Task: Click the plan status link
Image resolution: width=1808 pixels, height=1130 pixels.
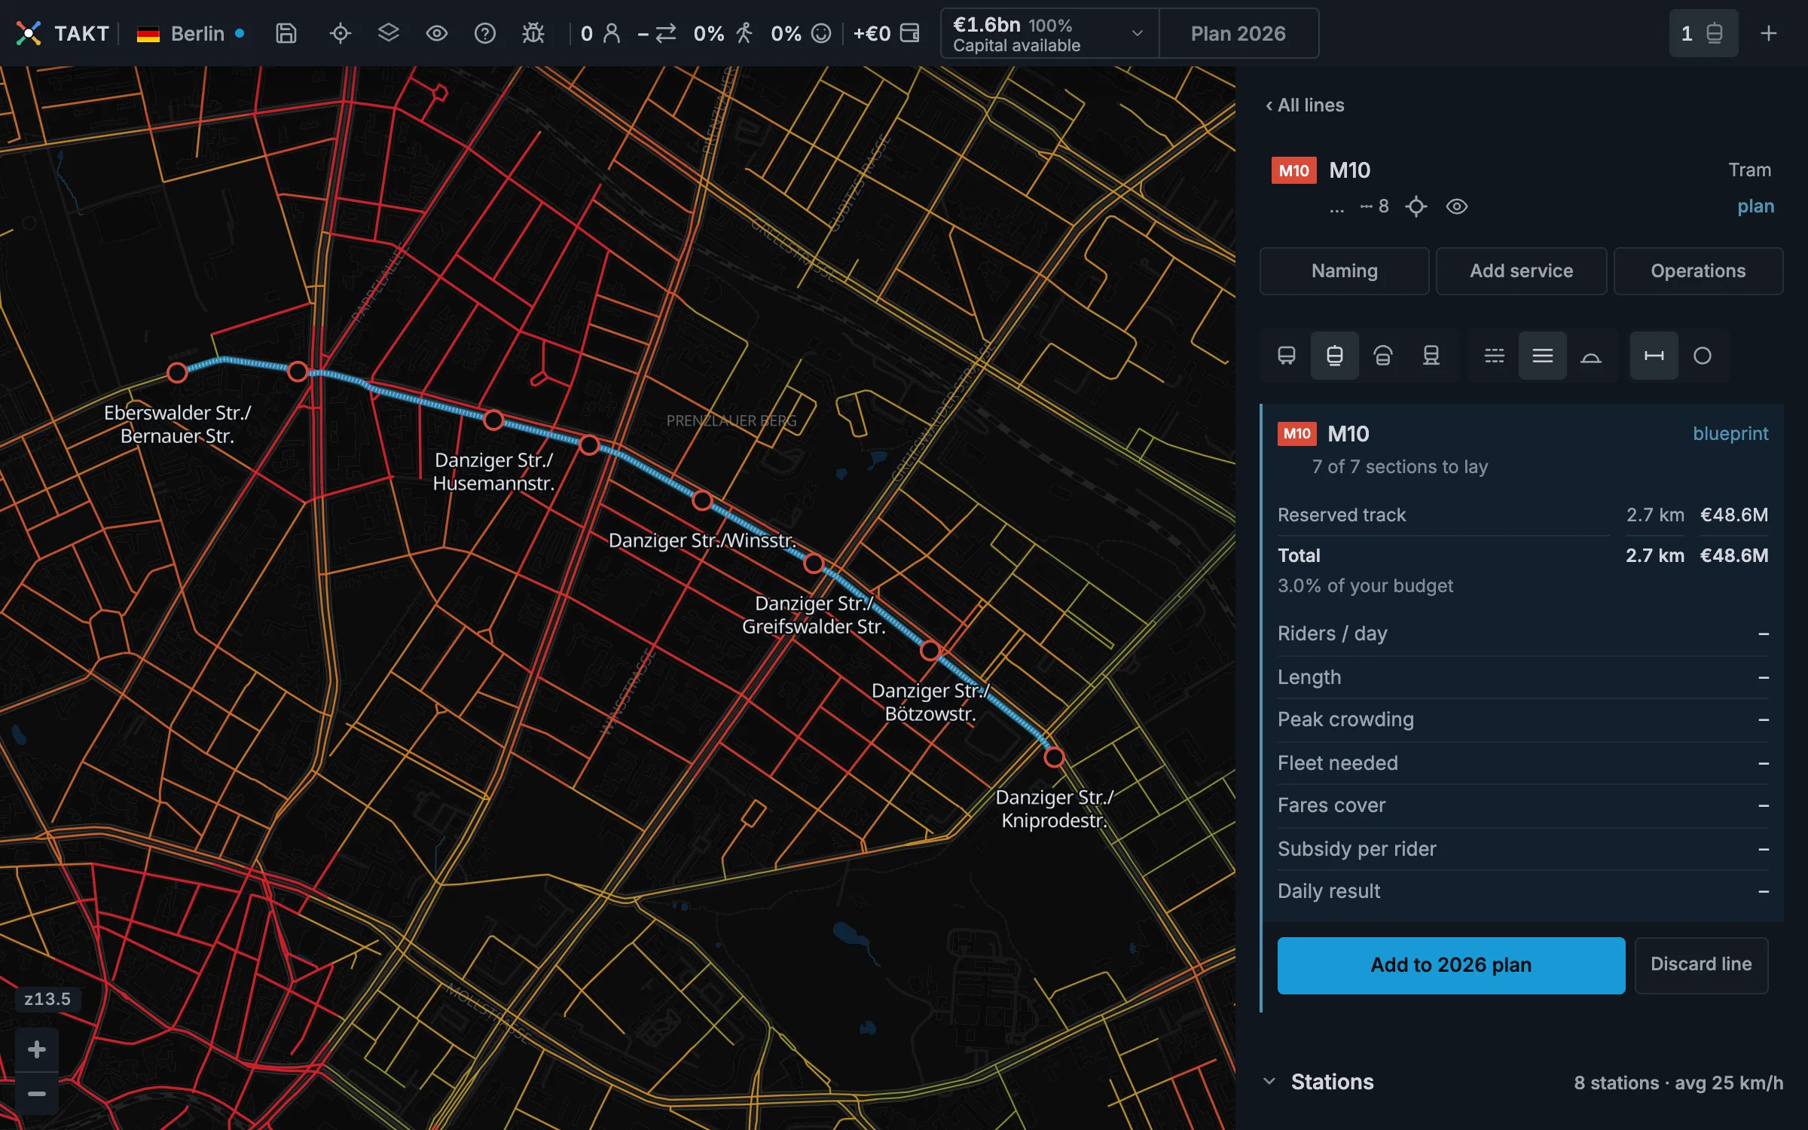Action: [1755, 206]
